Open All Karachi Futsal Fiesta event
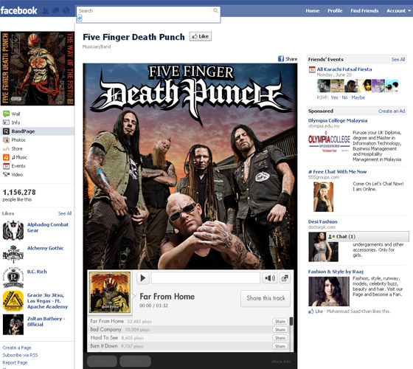 (344, 69)
